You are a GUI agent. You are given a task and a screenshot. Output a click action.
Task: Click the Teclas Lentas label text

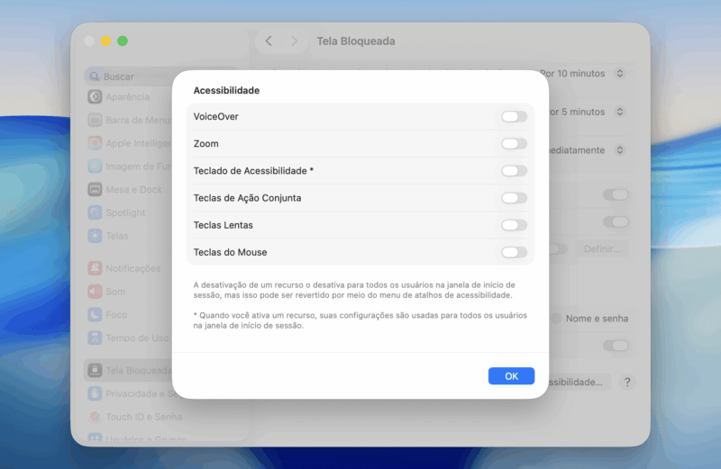tap(223, 225)
